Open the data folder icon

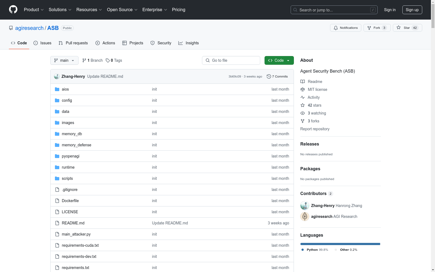(57, 112)
